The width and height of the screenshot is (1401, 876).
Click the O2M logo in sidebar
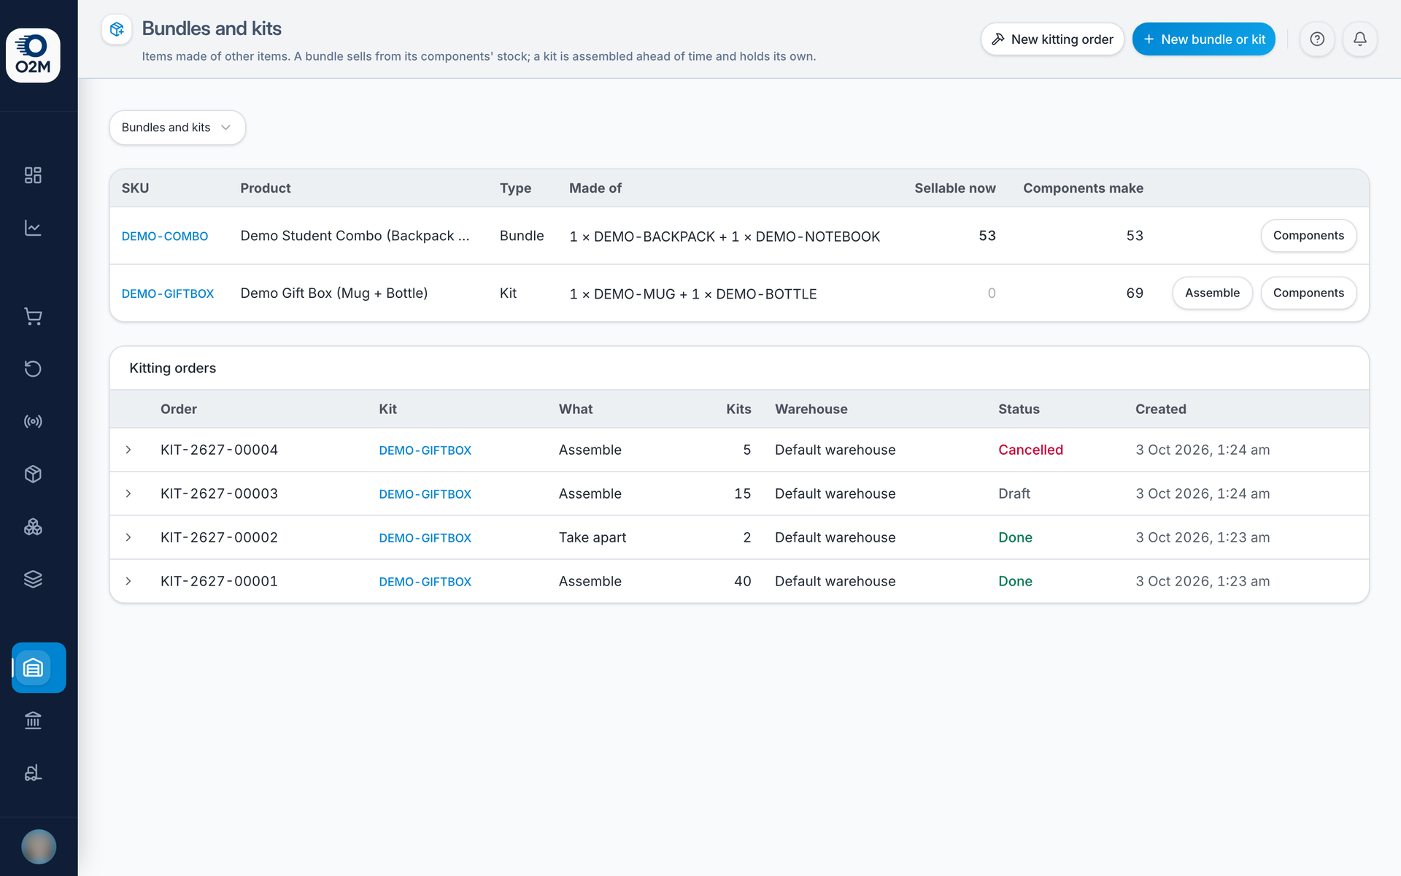(x=33, y=55)
